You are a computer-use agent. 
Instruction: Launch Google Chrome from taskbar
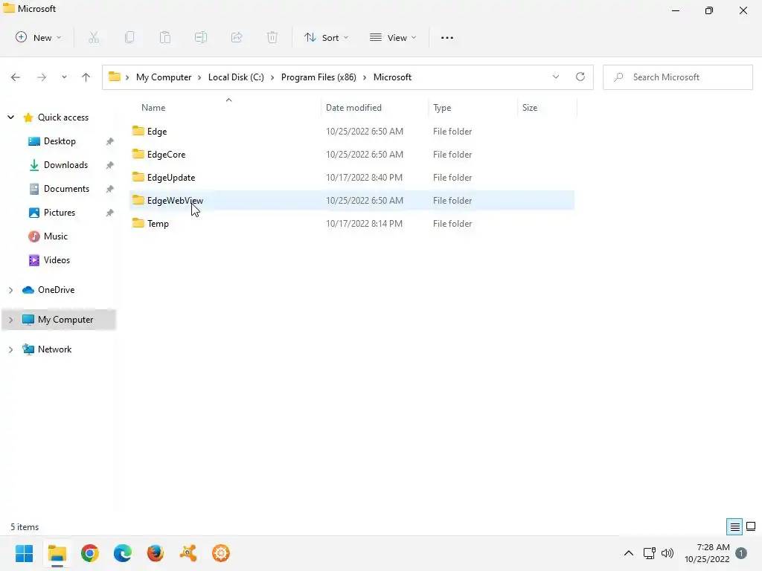(90, 553)
